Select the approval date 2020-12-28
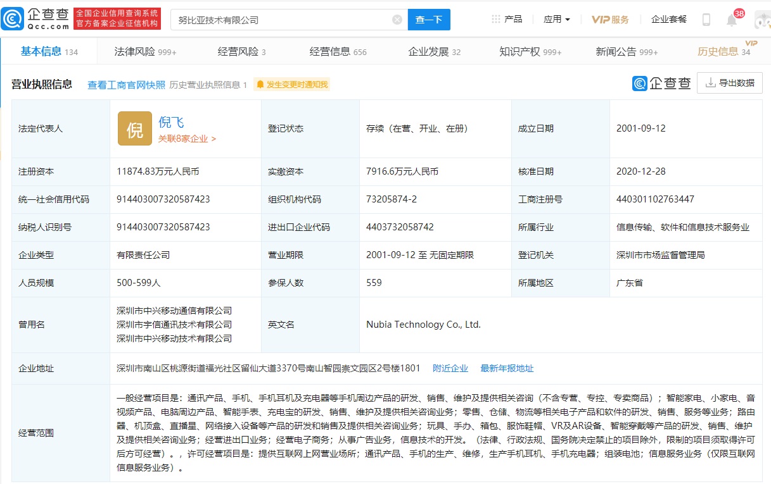 point(640,171)
